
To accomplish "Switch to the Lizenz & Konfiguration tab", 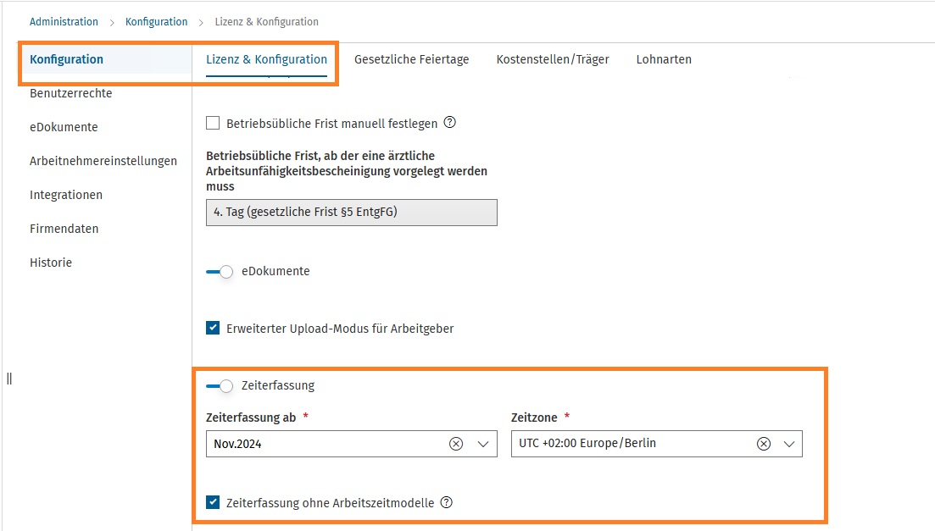I will [266, 59].
